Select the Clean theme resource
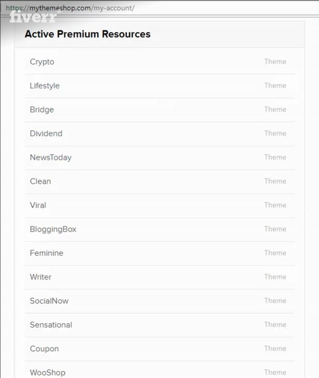The height and width of the screenshot is (378, 319). click(x=159, y=181)
